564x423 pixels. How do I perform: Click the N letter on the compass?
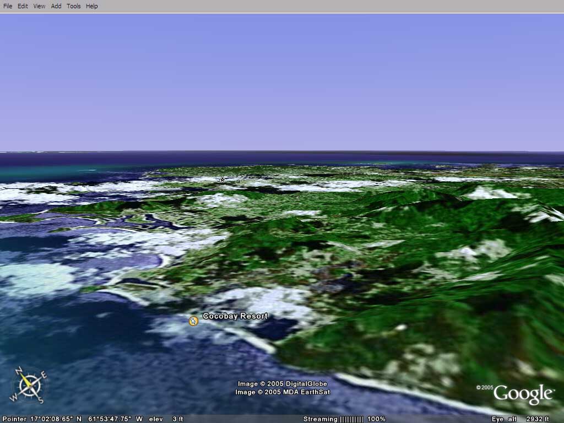pyautogui.click(x=19, y=371)
